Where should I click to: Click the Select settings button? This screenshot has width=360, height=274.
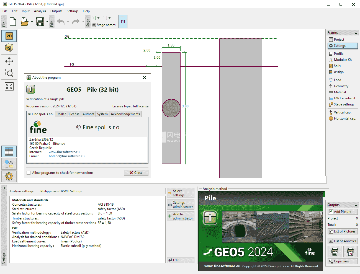pos(181,193)
